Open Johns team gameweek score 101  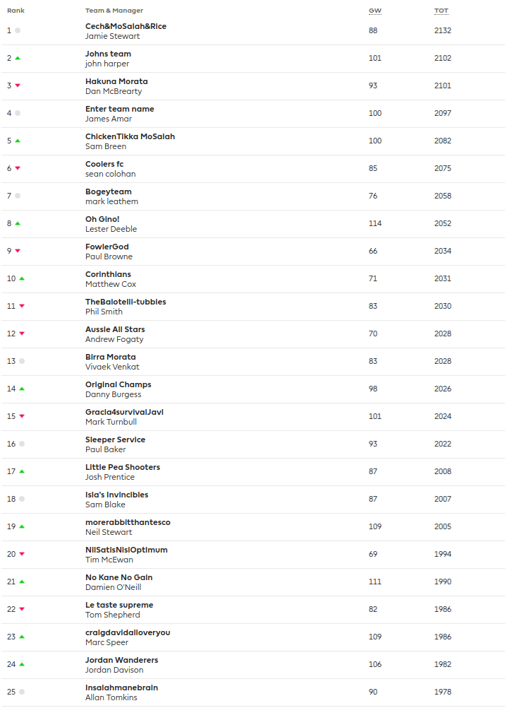375,58
